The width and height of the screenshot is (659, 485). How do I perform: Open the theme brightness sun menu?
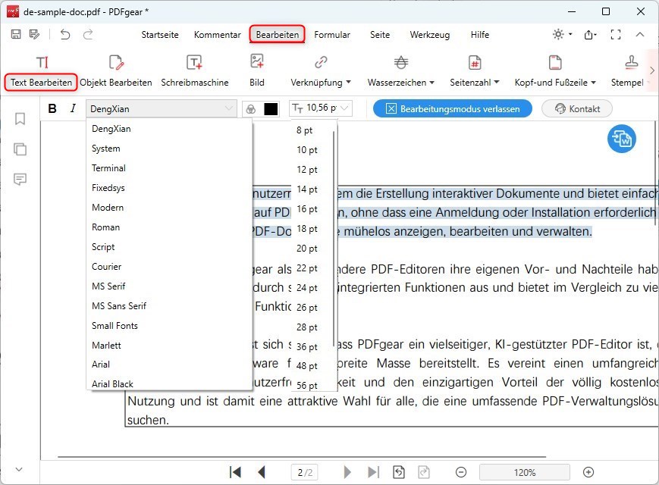point(562,34)
